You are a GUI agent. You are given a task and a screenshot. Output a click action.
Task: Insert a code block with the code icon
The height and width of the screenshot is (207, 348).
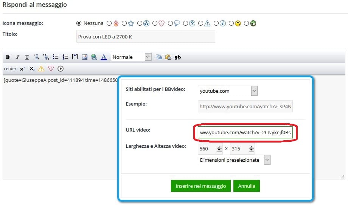click(x=46, y=57)
